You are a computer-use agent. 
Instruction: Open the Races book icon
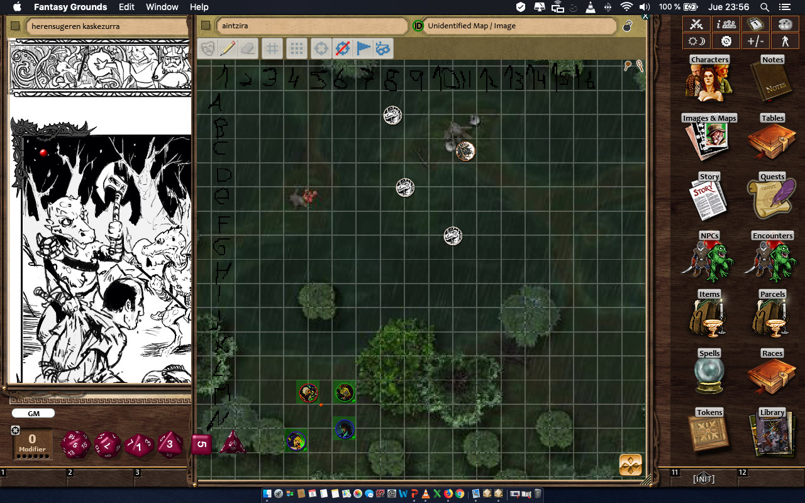pos(772,372)
